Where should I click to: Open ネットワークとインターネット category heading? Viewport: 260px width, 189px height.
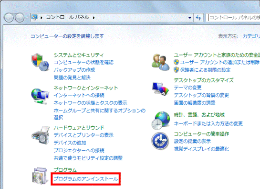click(x=86, y=88)
